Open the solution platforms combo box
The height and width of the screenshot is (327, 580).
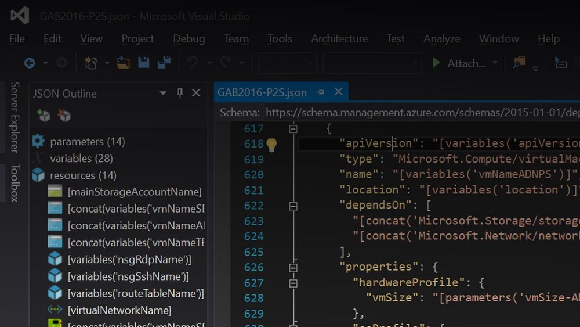coord(372,63)
